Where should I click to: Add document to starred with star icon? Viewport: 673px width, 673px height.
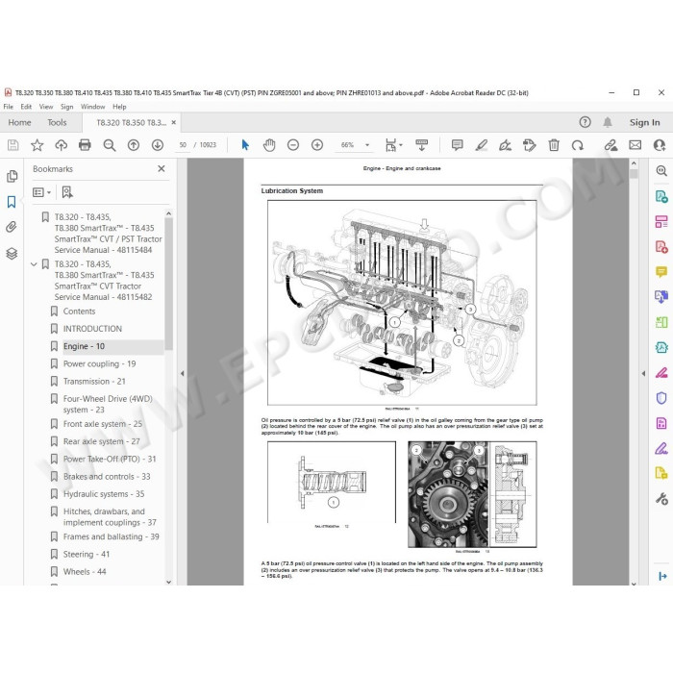(37, 145)
